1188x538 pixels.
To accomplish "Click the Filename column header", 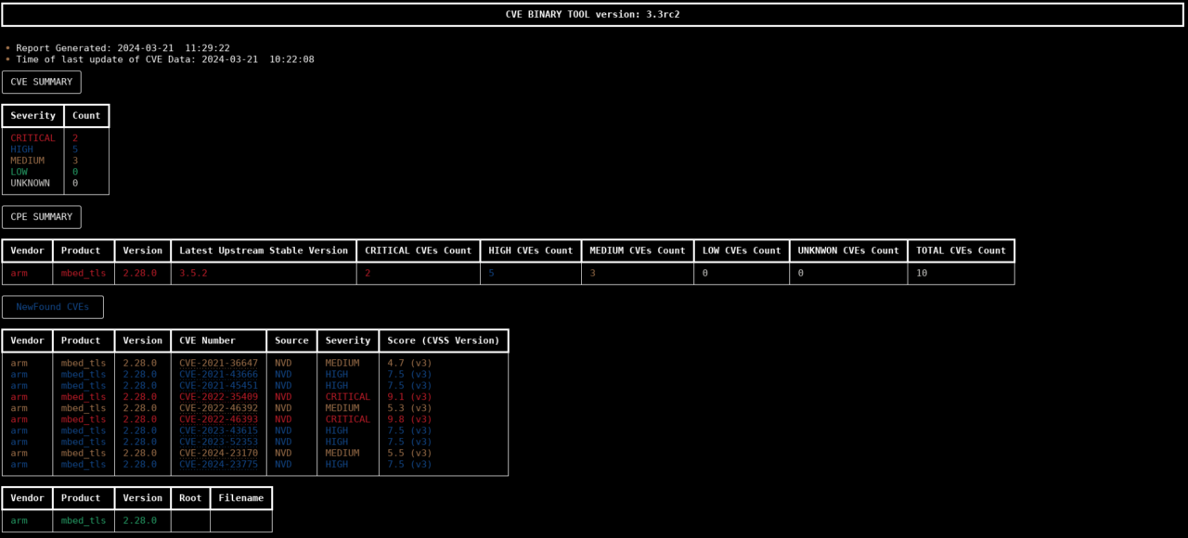I will [241, 497].
